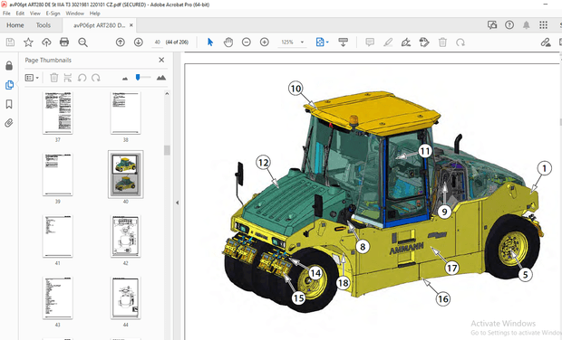The image size is (562, 340).
Task: Open the sign document pen tool
Action: [x=406, y=42]
